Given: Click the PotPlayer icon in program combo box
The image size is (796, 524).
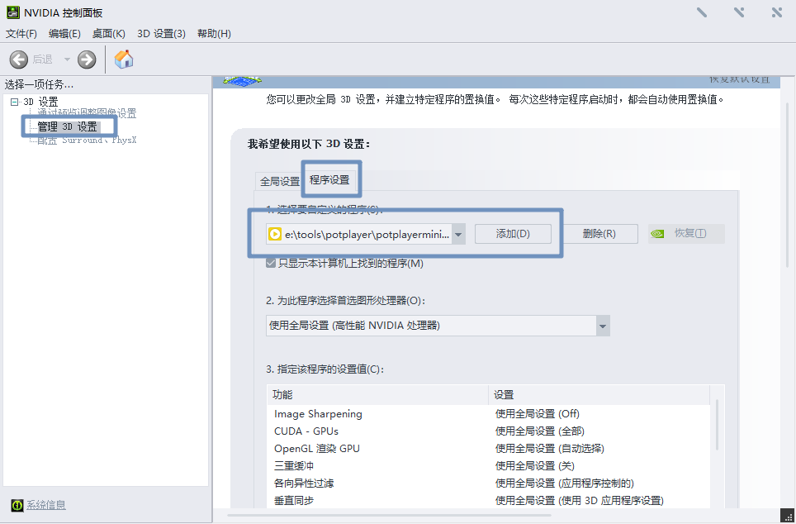Looking at the screenshot, I should pos(275,234).
